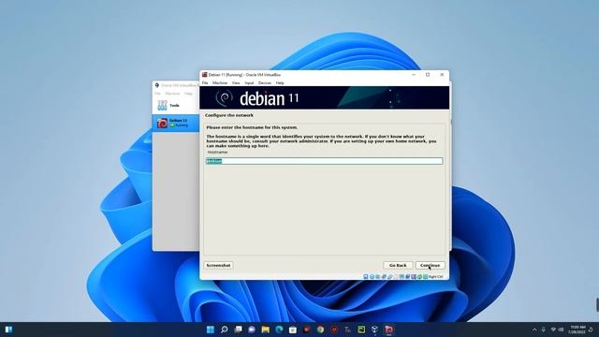This screenshot has height=337, width=599.
Task: Open the VirtualBox Manager taskbar icon
Action: coord(374,330)
